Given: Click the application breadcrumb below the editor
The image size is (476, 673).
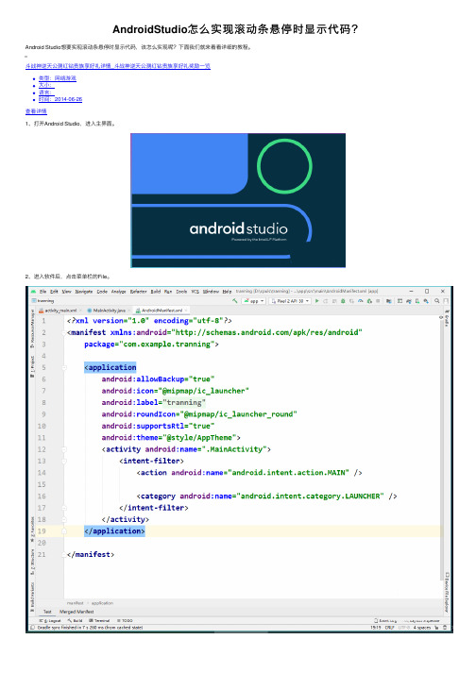Looking at the screenshot, I should (102, 603).
